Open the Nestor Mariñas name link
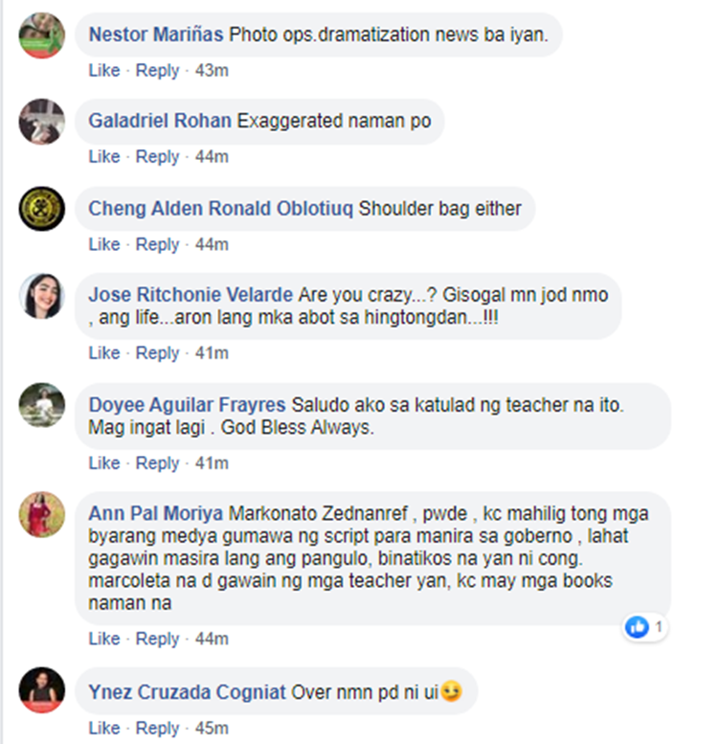Screen dimensions: 718x744 pos(156,34)
